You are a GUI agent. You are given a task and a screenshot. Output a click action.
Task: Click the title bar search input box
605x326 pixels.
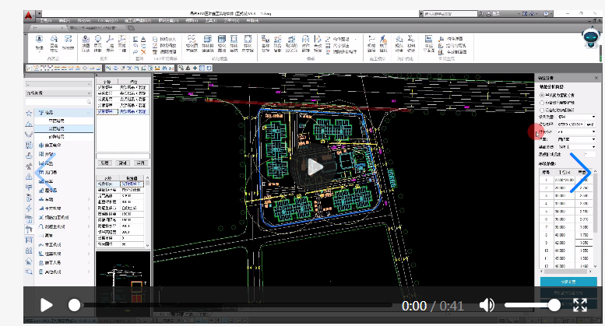[x=448, y=14]
